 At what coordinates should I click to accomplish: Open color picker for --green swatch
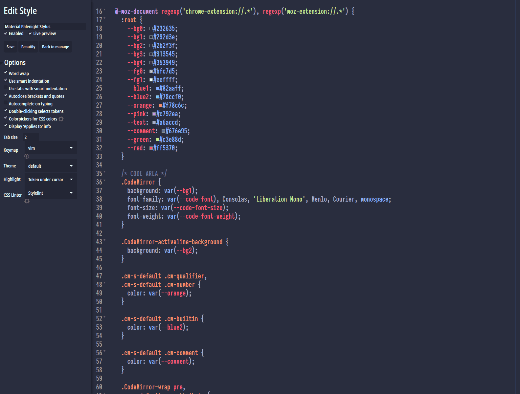[157, 140]
